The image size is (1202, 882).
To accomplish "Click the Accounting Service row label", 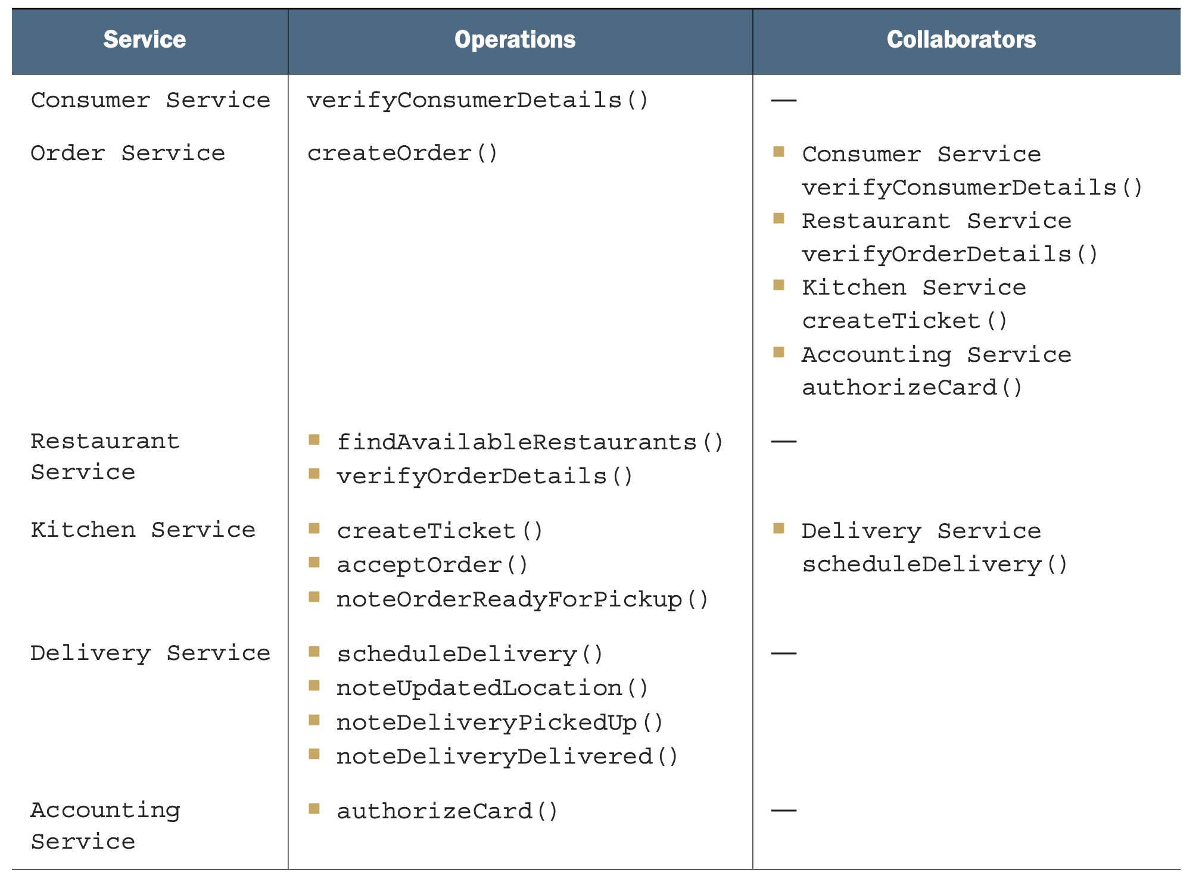I will [x=105, y=826].
